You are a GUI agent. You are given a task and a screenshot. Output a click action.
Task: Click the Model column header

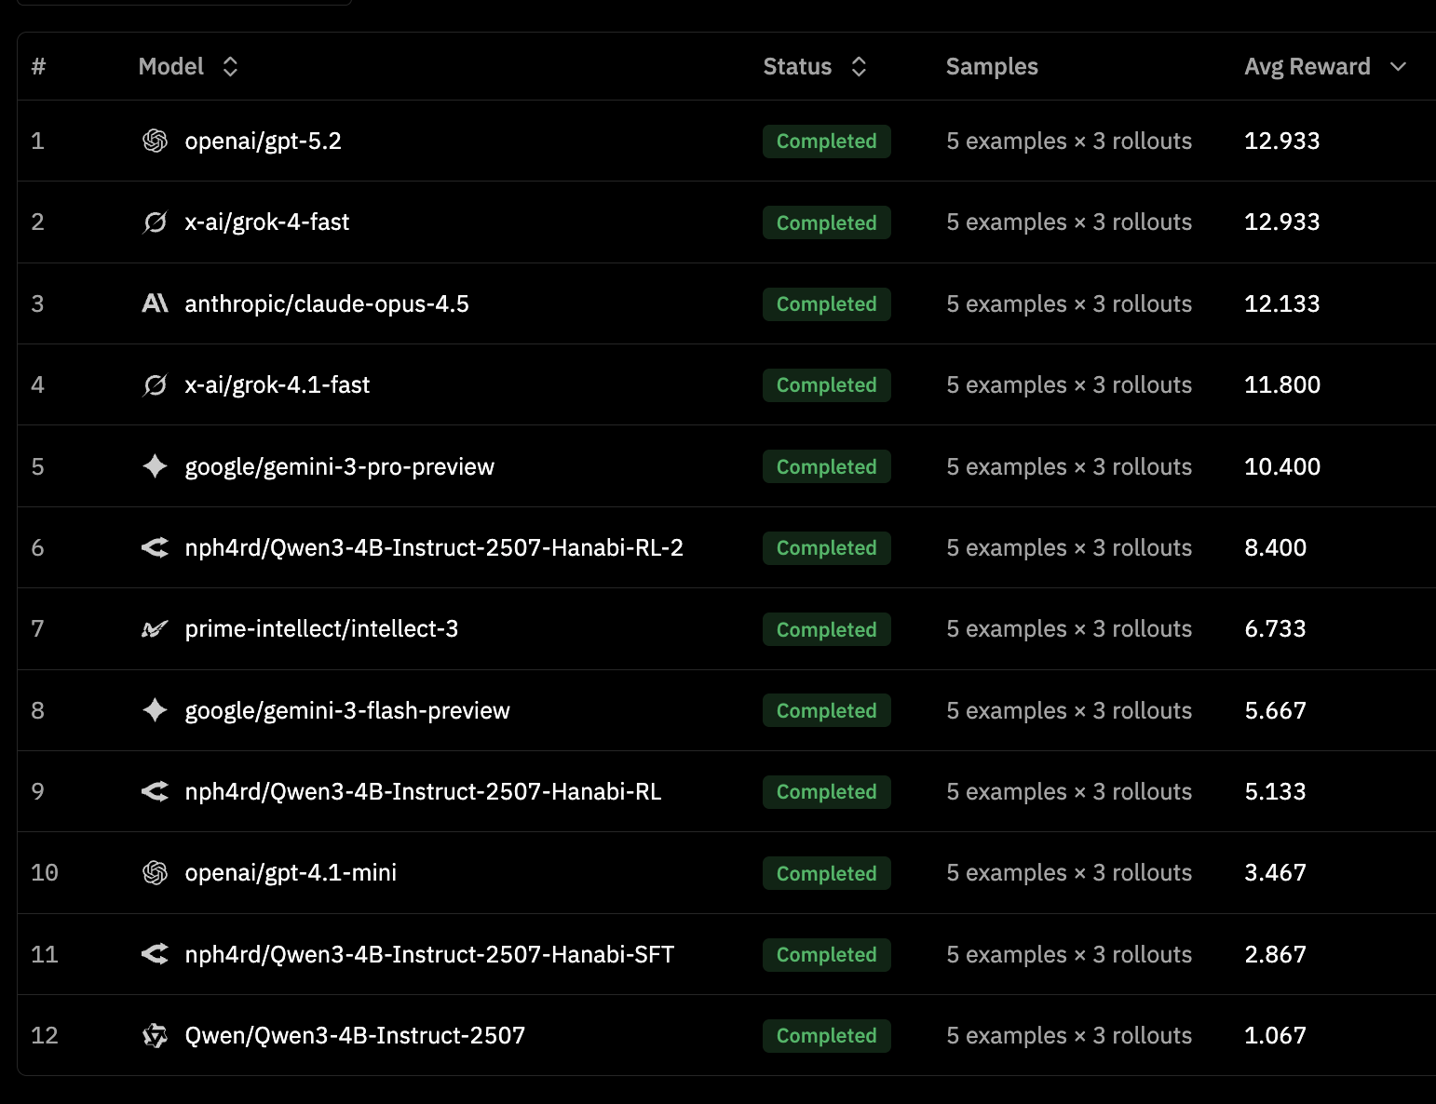171,66
